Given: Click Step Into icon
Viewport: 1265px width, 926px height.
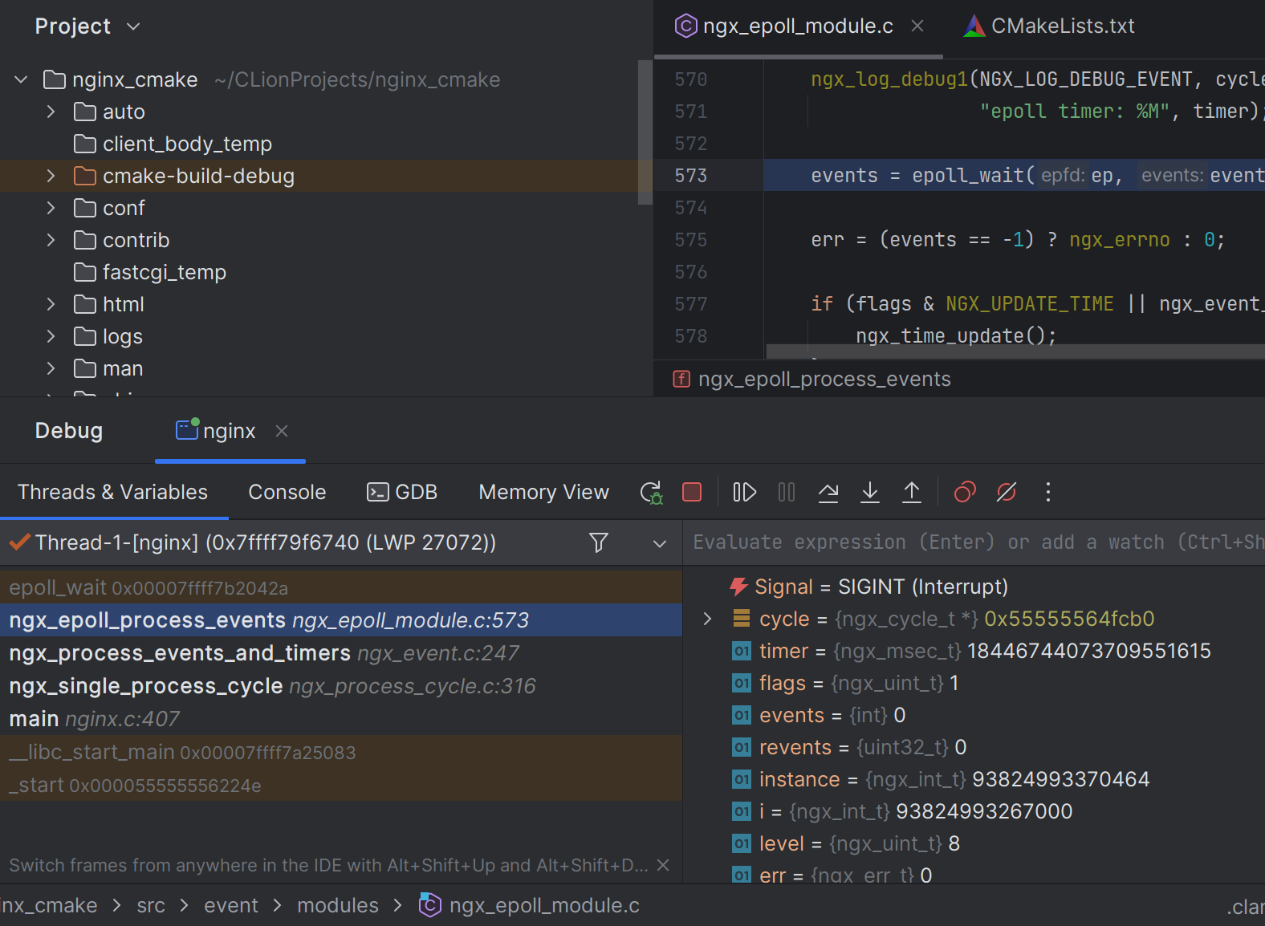Looking at the screenshot, I should 870,492.
